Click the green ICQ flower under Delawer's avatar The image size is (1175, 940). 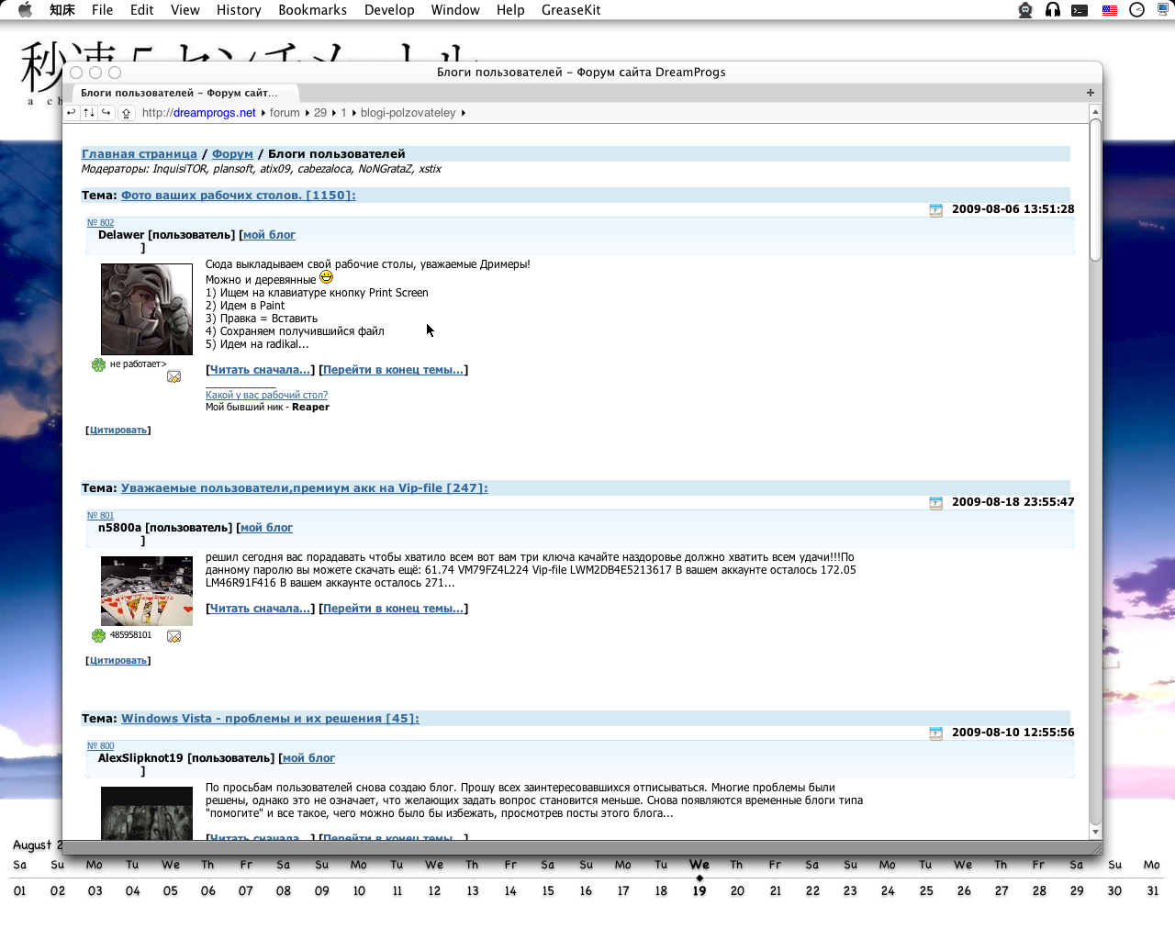click(x=98, y=365)
